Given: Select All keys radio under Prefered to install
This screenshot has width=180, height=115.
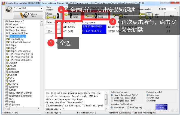Looking at the screenshot, I should 148,101.
